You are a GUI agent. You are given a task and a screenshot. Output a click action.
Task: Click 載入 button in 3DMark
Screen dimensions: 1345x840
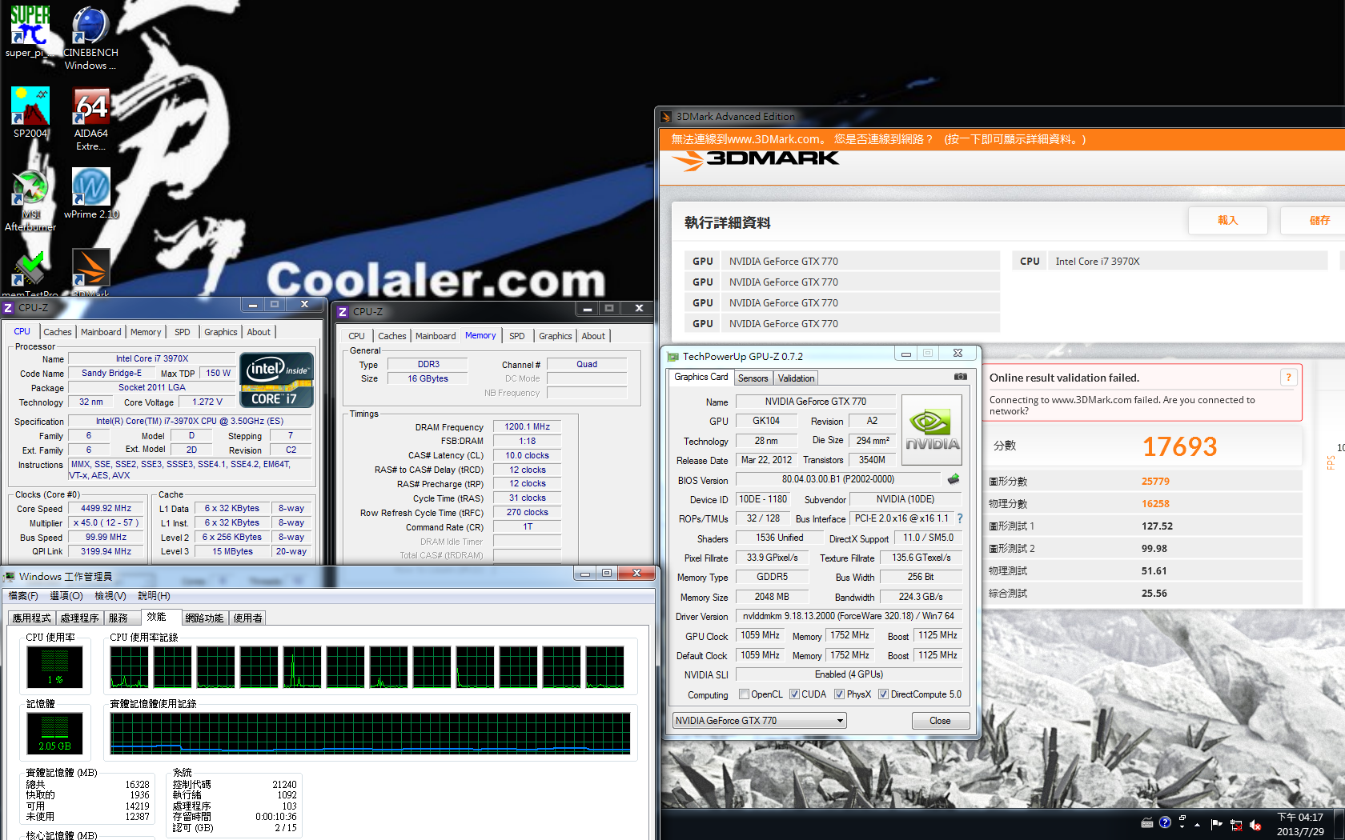coord(1227,220)
